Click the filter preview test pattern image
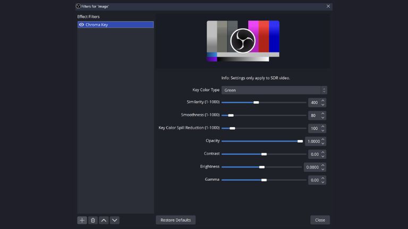This screenshot has width=408, height=229. point(243,41)
